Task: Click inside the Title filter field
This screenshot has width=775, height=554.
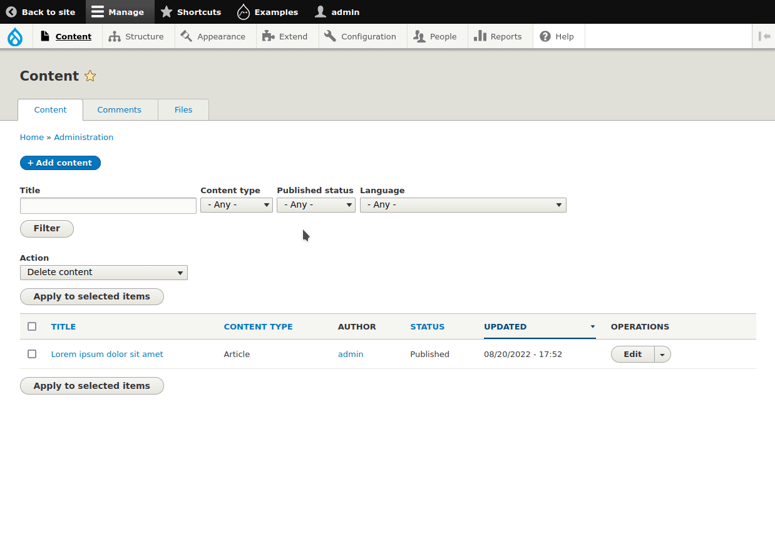Action: coord(108,205)
